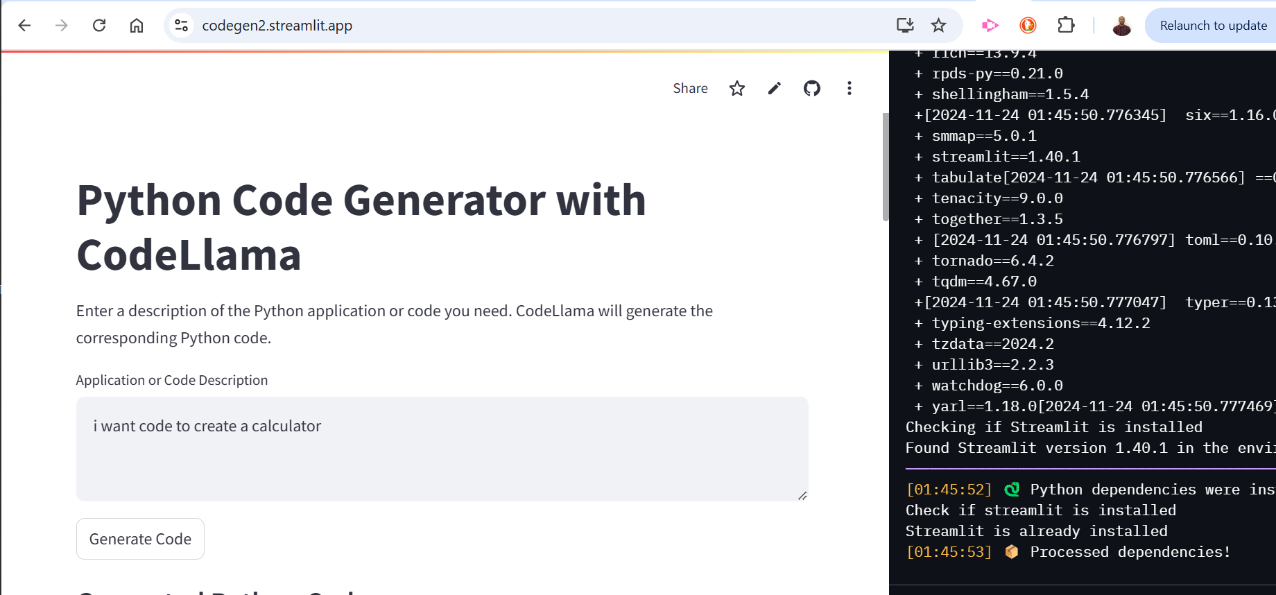Favorite the Streamlit app with star

pos(737,88)
